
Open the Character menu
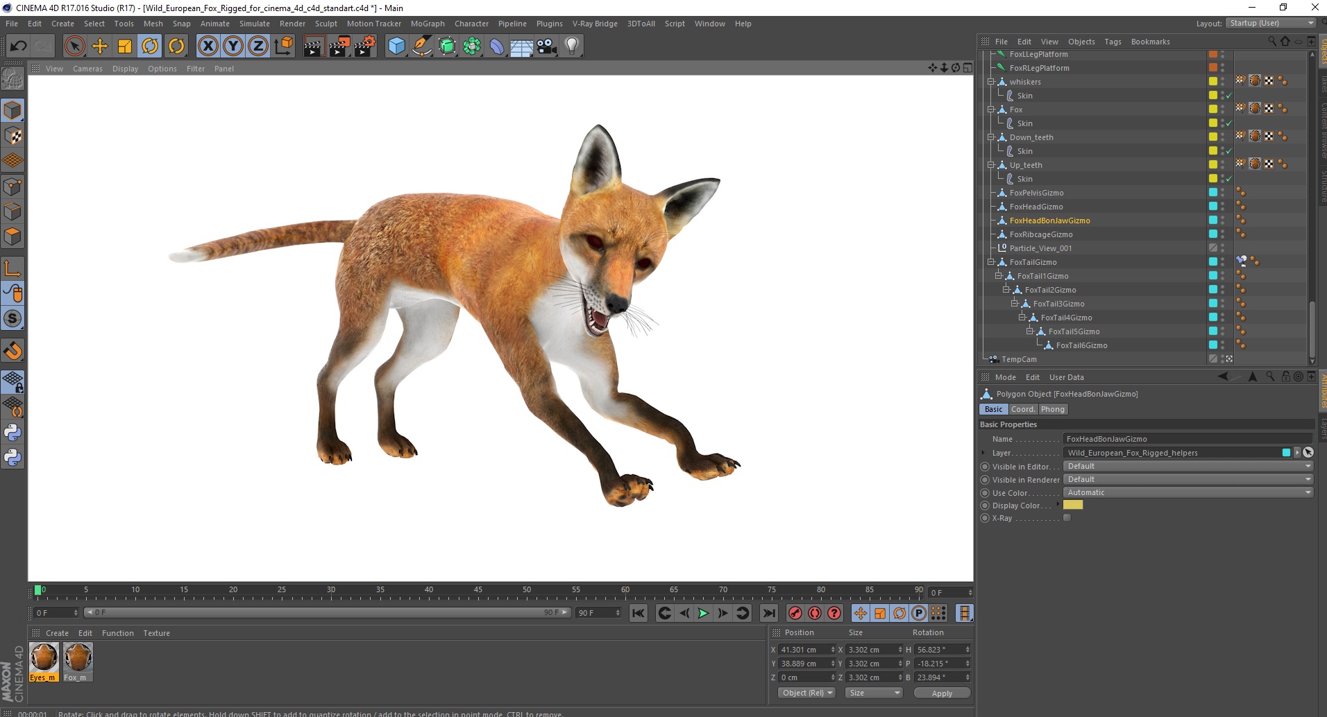[471, 24]
